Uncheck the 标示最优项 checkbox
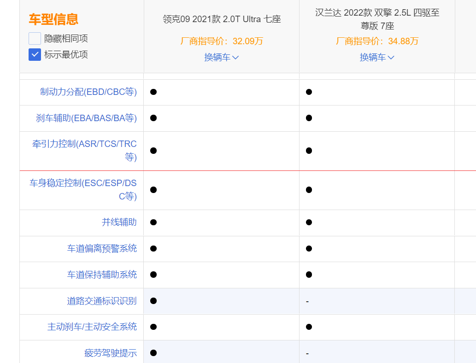 click(x=35, y=54)
